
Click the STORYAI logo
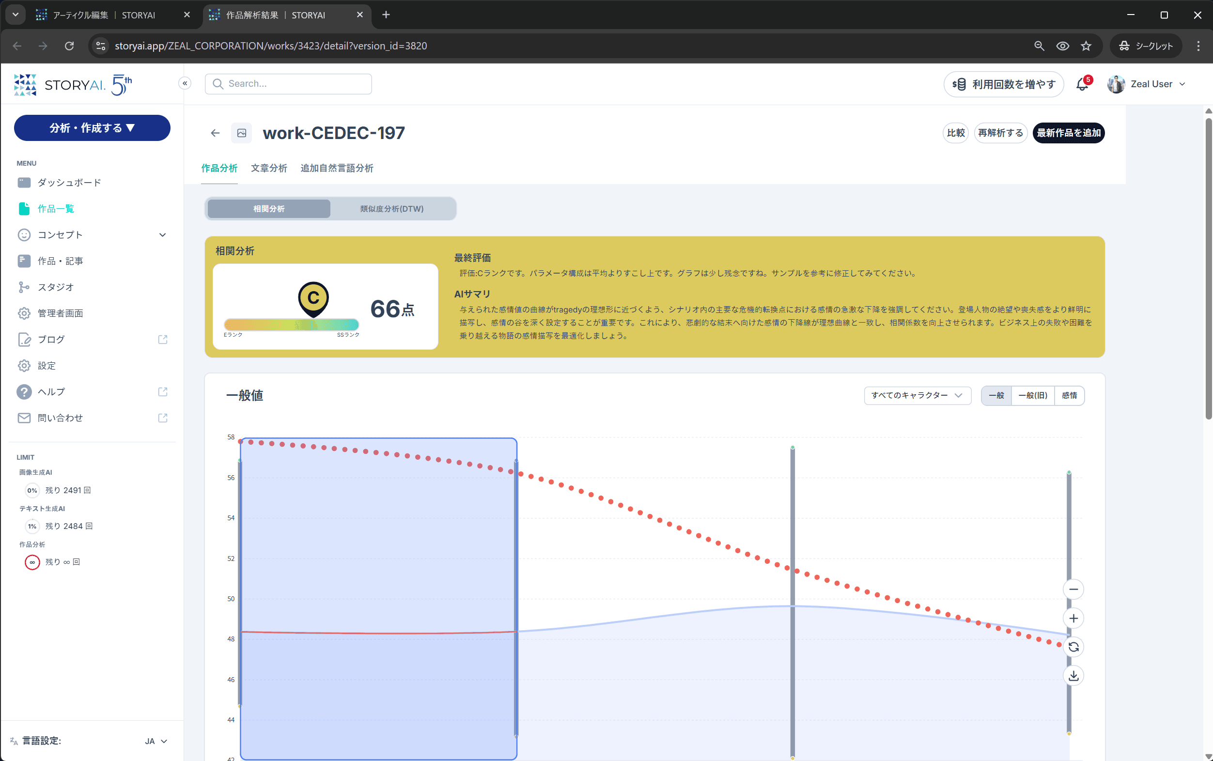(73, 85)
